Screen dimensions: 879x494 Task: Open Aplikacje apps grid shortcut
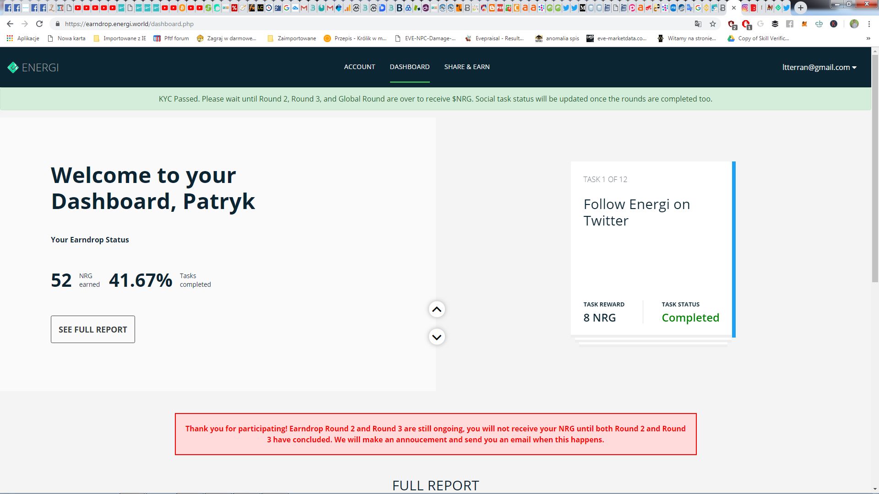tap(23, 38)
